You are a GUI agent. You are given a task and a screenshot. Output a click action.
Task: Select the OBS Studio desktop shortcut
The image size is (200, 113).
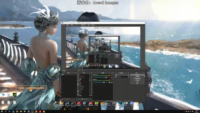108,104
